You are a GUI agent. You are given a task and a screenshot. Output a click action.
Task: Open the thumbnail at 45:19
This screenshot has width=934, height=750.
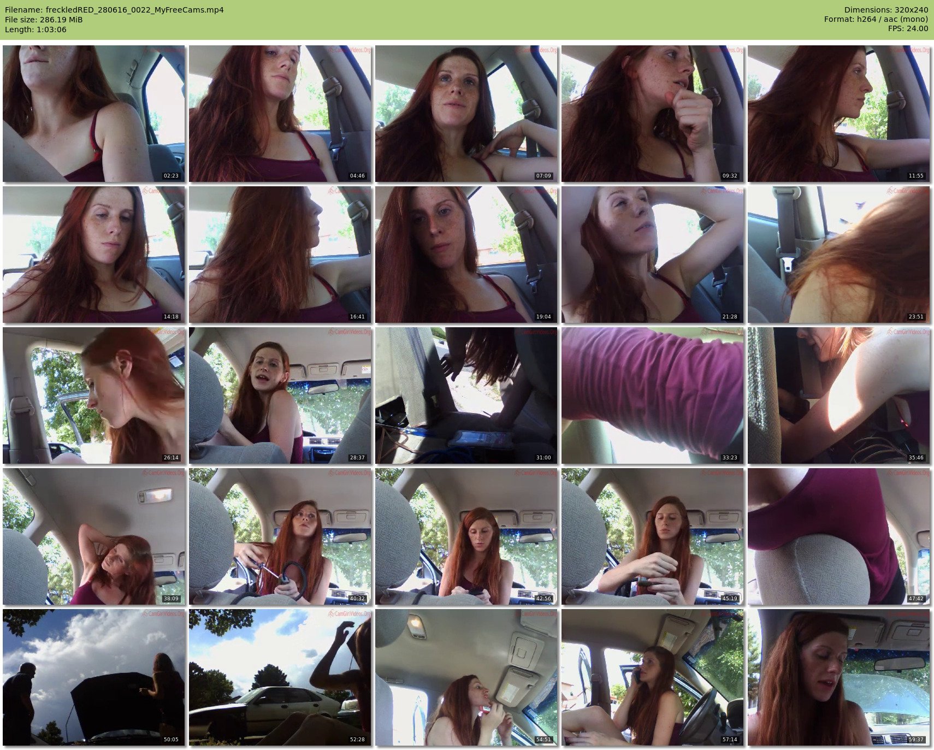[x=652, y=536]
